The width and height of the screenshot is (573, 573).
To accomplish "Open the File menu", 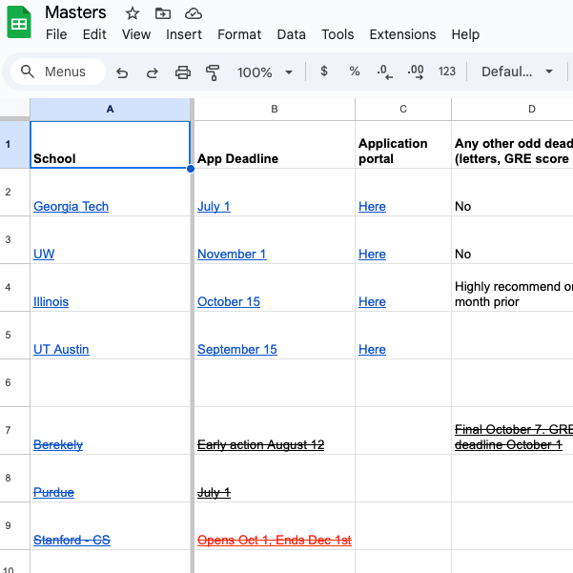I will [56, 34].
